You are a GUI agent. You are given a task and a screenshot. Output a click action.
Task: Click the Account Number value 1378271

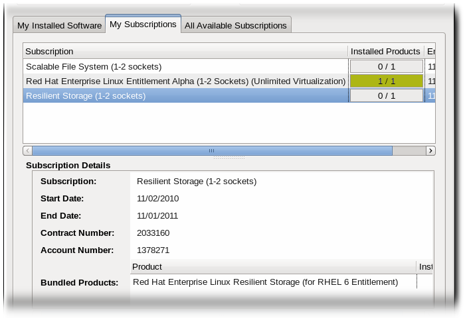(x=153, y=250)
